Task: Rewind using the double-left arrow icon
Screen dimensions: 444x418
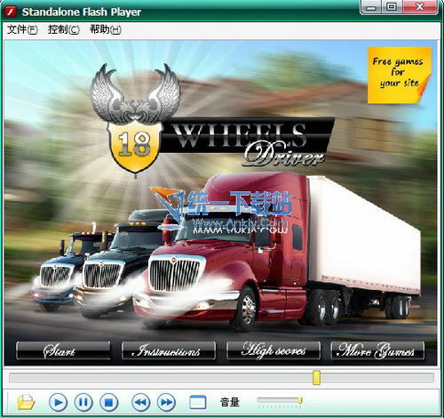Action: [140, 403]
